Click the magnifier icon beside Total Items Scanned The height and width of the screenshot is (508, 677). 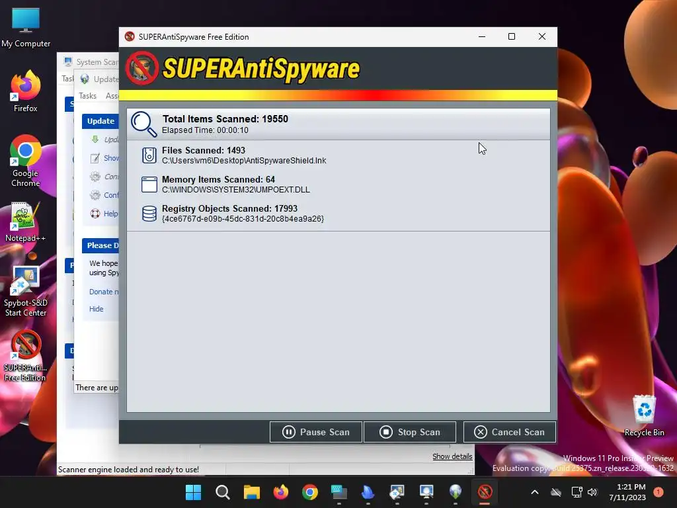[x=143, y=124]
